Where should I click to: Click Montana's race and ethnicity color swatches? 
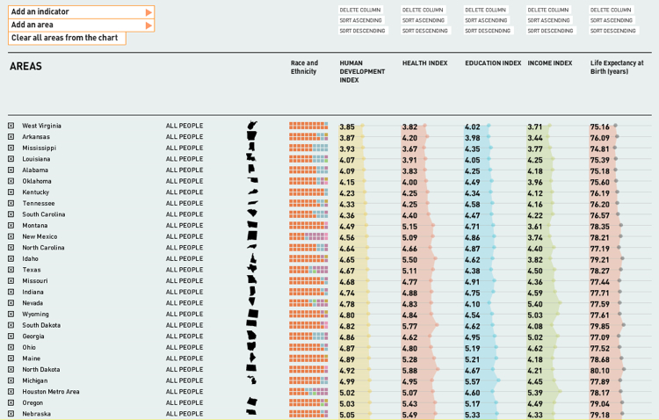tap(308, 226)
